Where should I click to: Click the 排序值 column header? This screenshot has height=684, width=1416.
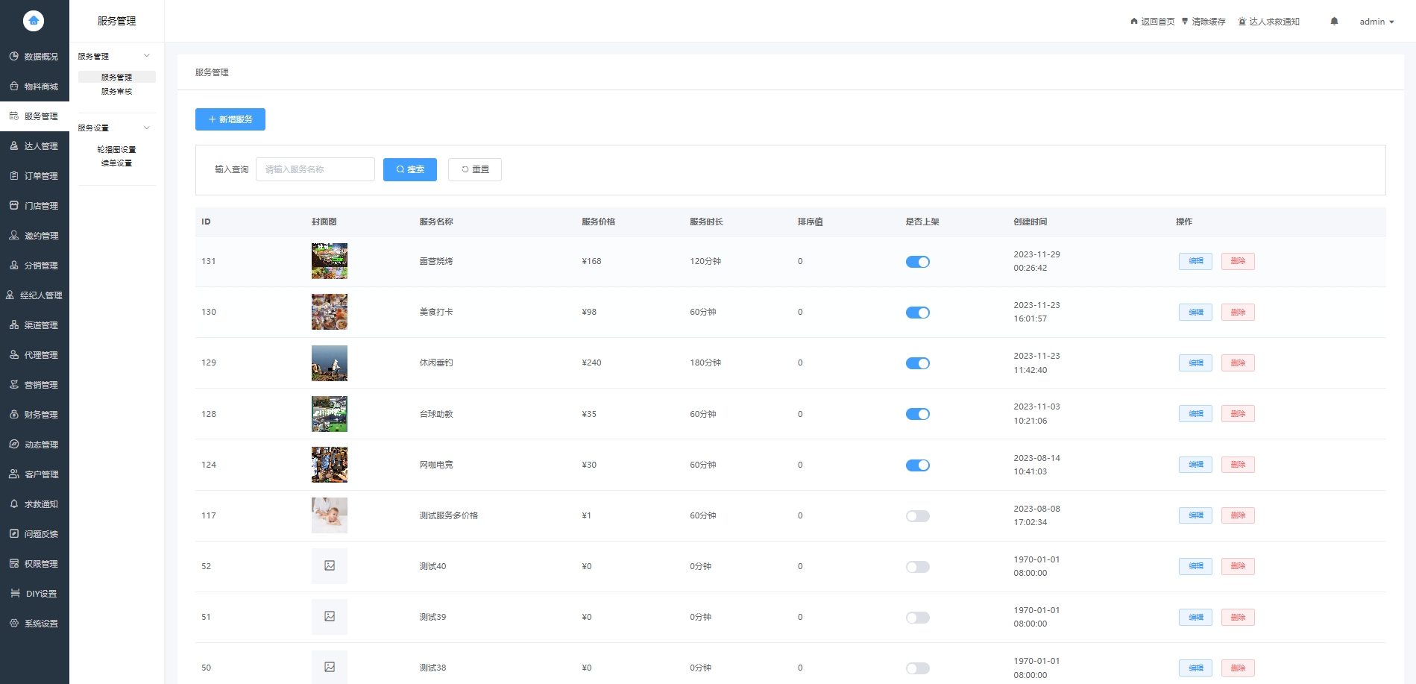(x=810, y=222)
